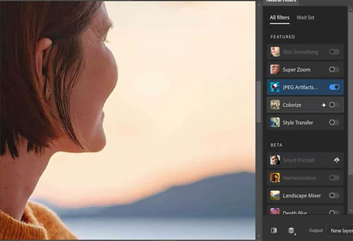
Task: Turn on the Super Zoom toggle
Action: point(334,69)
